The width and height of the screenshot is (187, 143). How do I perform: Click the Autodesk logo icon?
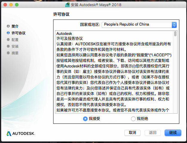point(9,133)
